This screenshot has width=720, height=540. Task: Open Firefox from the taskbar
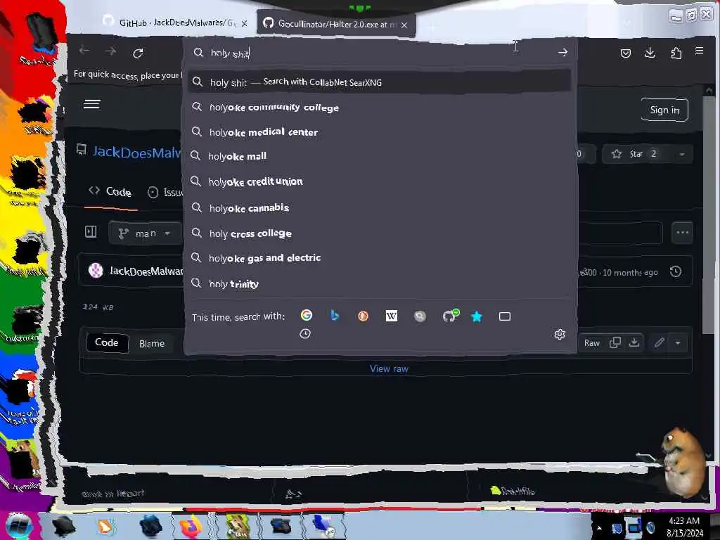click(x=191, y=526)
